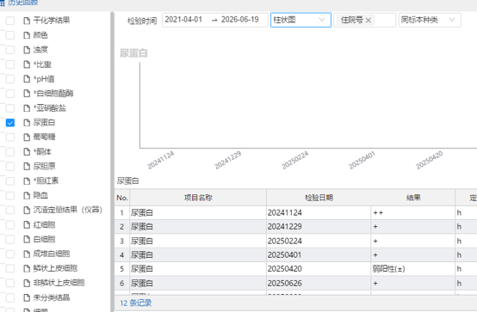Select the *胆红素 tree item

click(46, 181)
